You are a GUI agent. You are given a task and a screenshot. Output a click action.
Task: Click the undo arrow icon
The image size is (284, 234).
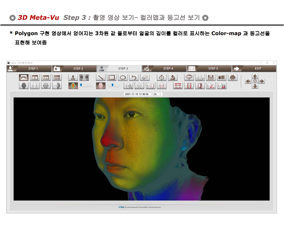point(133,77)
